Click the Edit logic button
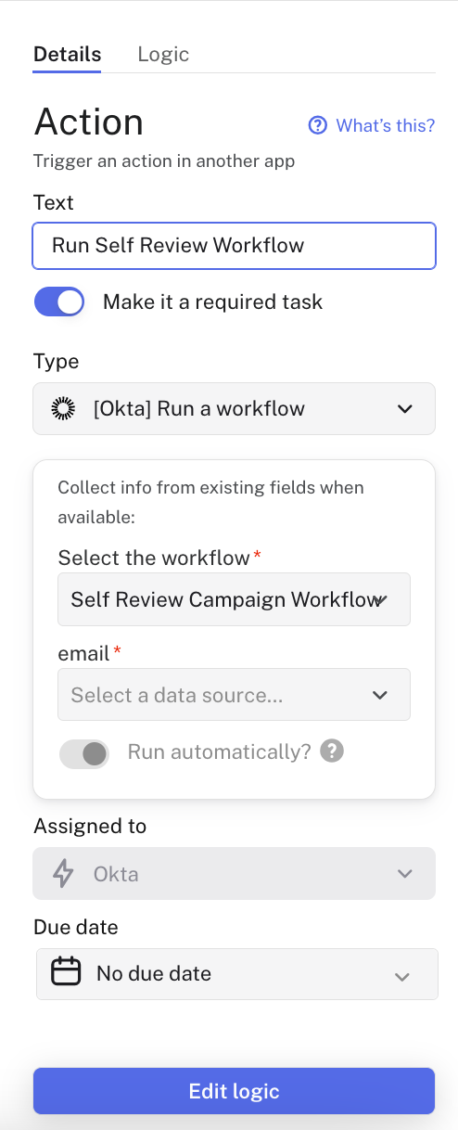458x1130 pixels. click(x=234, y=1091)
